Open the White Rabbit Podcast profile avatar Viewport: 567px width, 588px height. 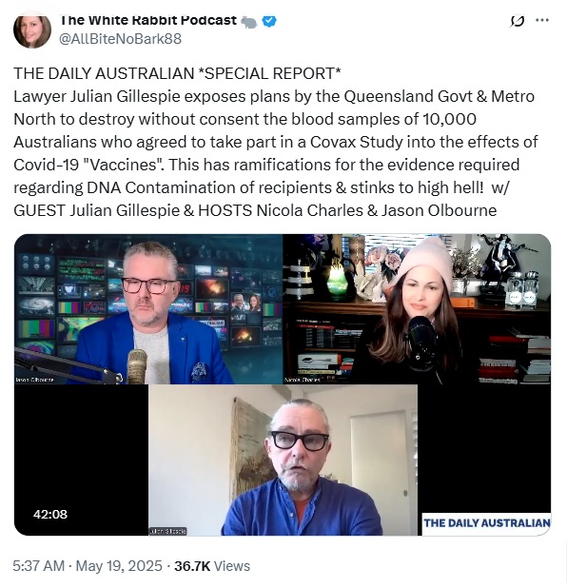(x=32, y=30)
